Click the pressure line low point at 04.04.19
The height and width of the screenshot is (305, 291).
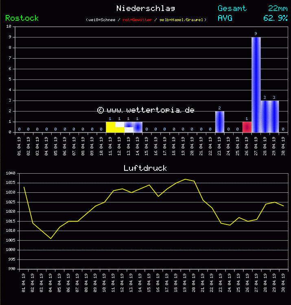(50, 238)
